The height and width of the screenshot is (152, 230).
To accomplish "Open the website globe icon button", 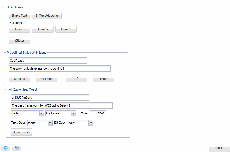I will [17, 148].
